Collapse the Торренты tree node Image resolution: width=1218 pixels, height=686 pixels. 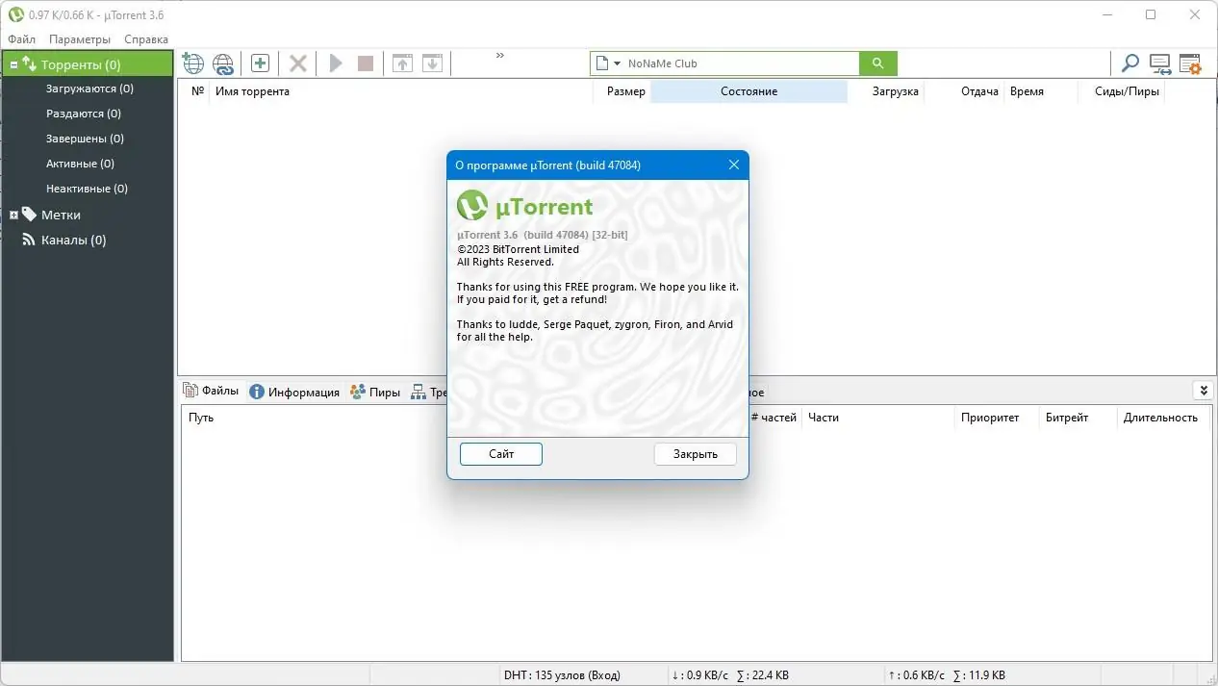pos(13,64)
